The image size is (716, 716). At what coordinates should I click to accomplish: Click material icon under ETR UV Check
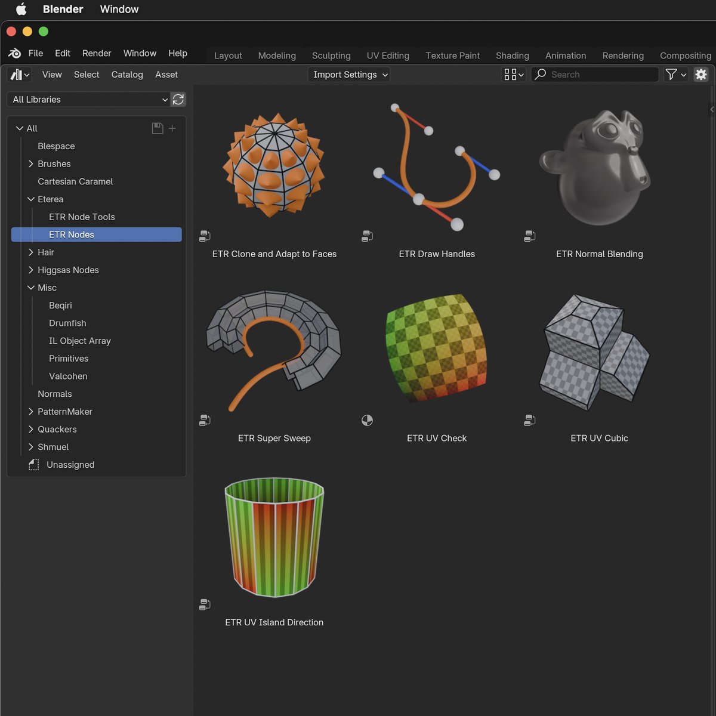pos(367,421)
